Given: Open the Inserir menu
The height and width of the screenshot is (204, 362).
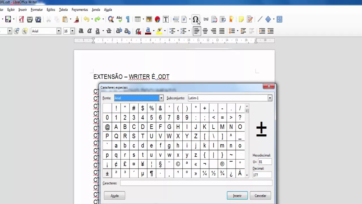Looking at the screenshot, I should [23, 10].
